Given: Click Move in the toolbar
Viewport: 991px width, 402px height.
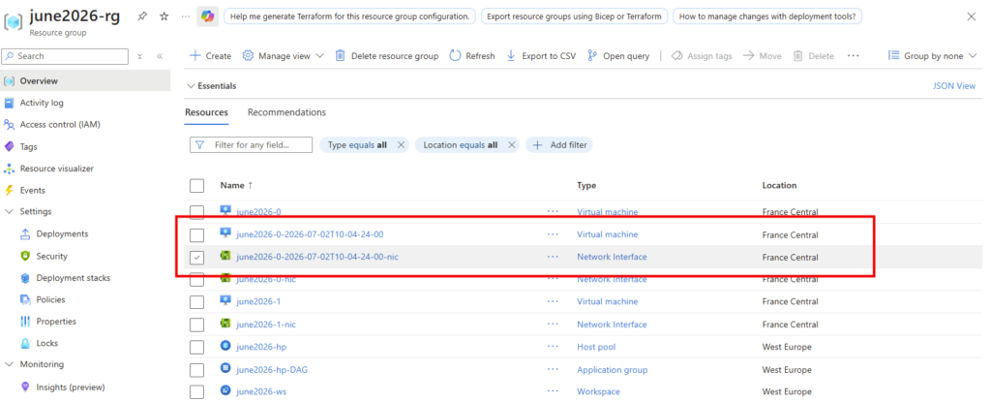Looking at the screenshot, I should pos(763,56).
